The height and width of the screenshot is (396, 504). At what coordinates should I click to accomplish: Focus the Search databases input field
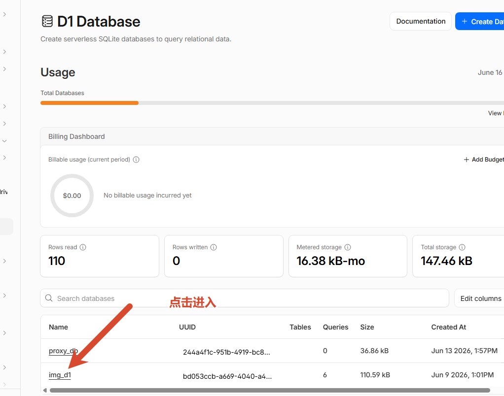click(x=245, y=298)
